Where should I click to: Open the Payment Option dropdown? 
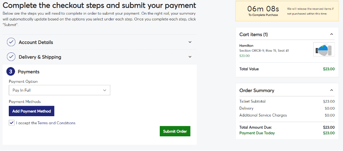pos(59,90)
